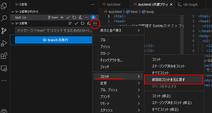Click body in the breadcrumb
The width and height of the screenshot is (212, 113).
point(150,12)
